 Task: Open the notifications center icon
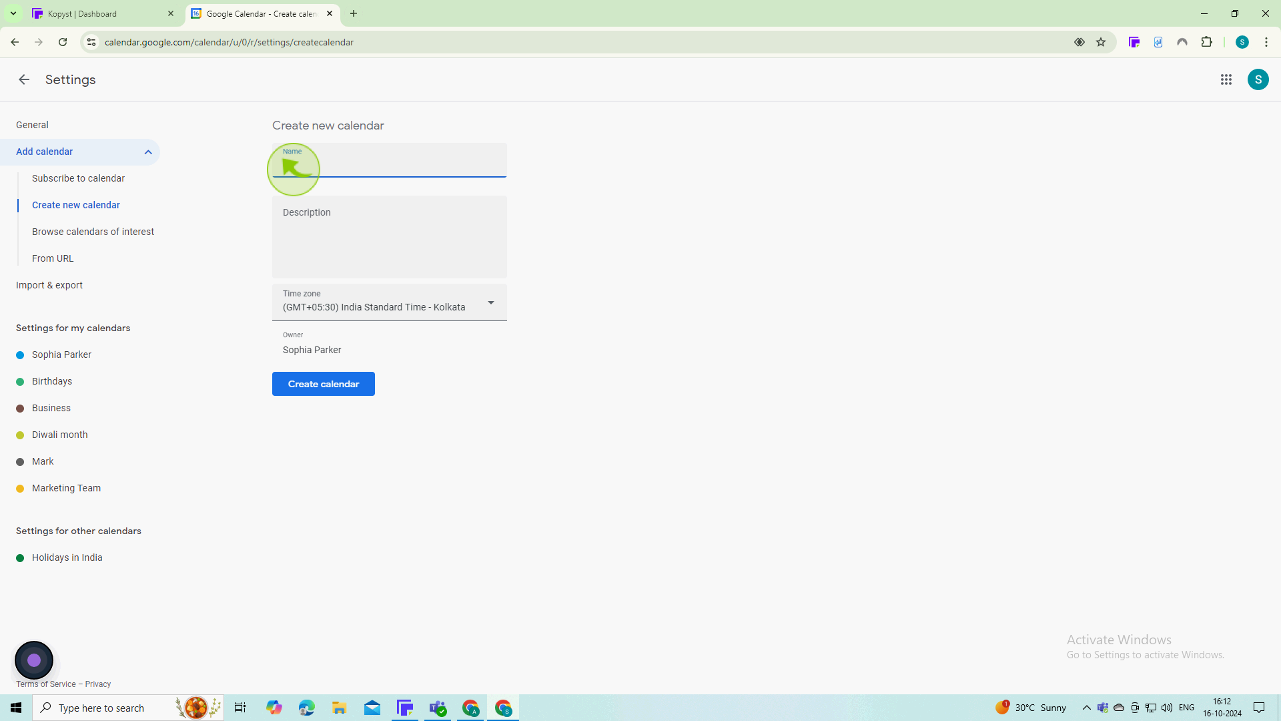[1259, 708]
